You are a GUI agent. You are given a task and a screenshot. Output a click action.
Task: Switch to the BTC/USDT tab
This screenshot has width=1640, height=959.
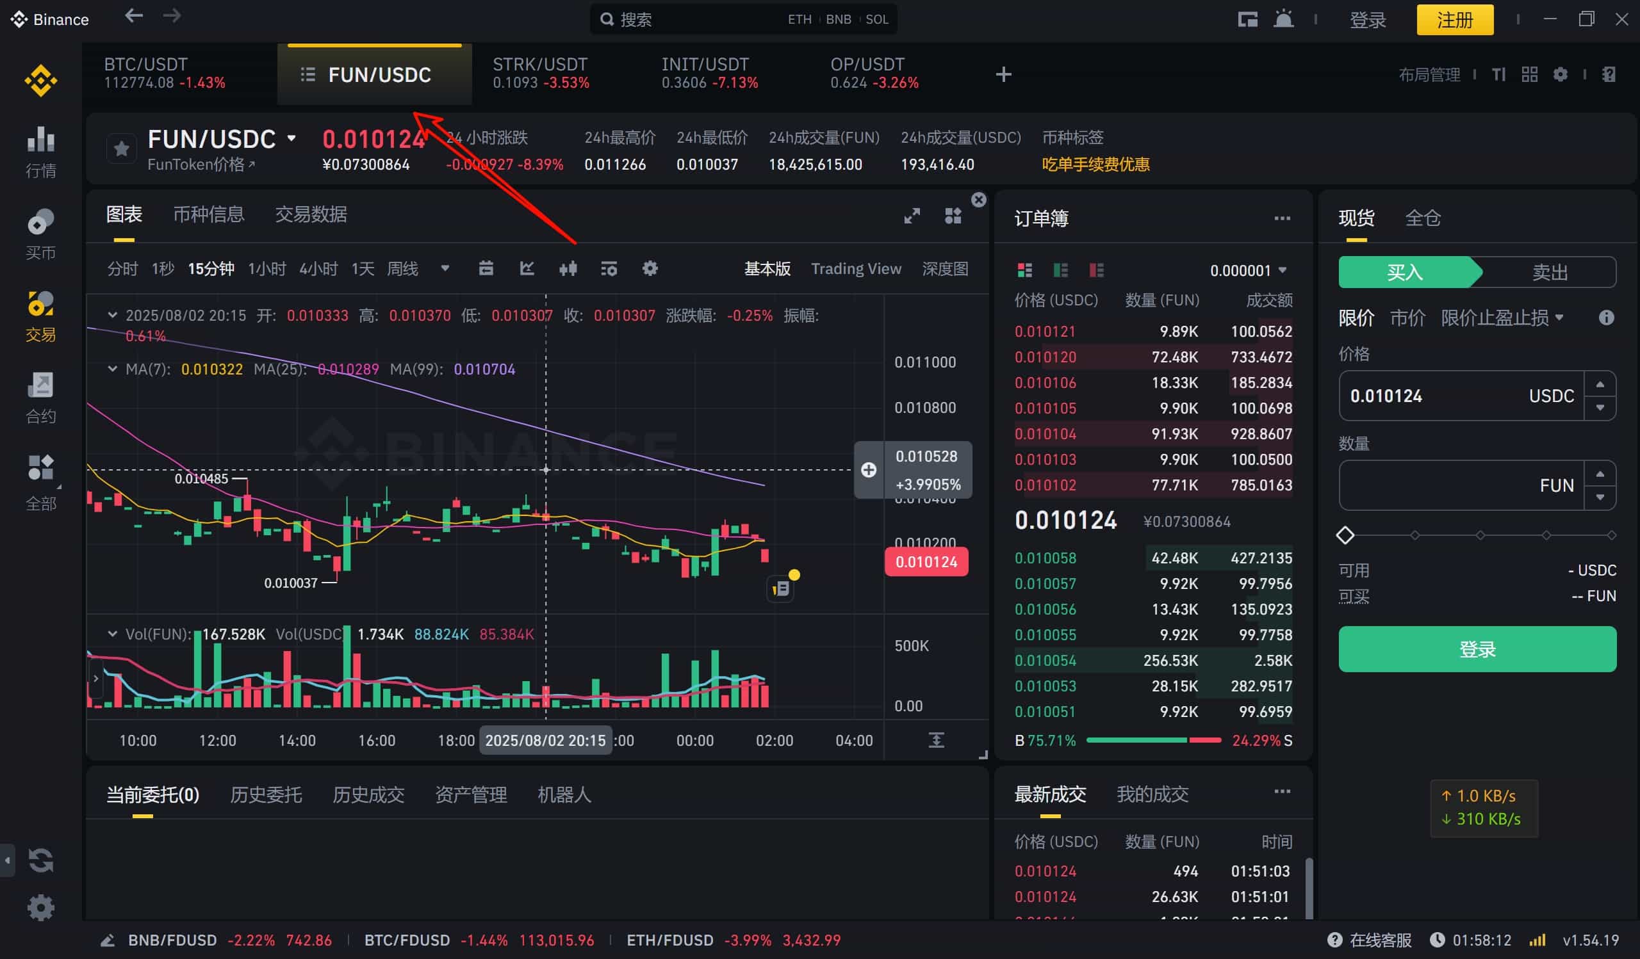click(x=165, y=74)
